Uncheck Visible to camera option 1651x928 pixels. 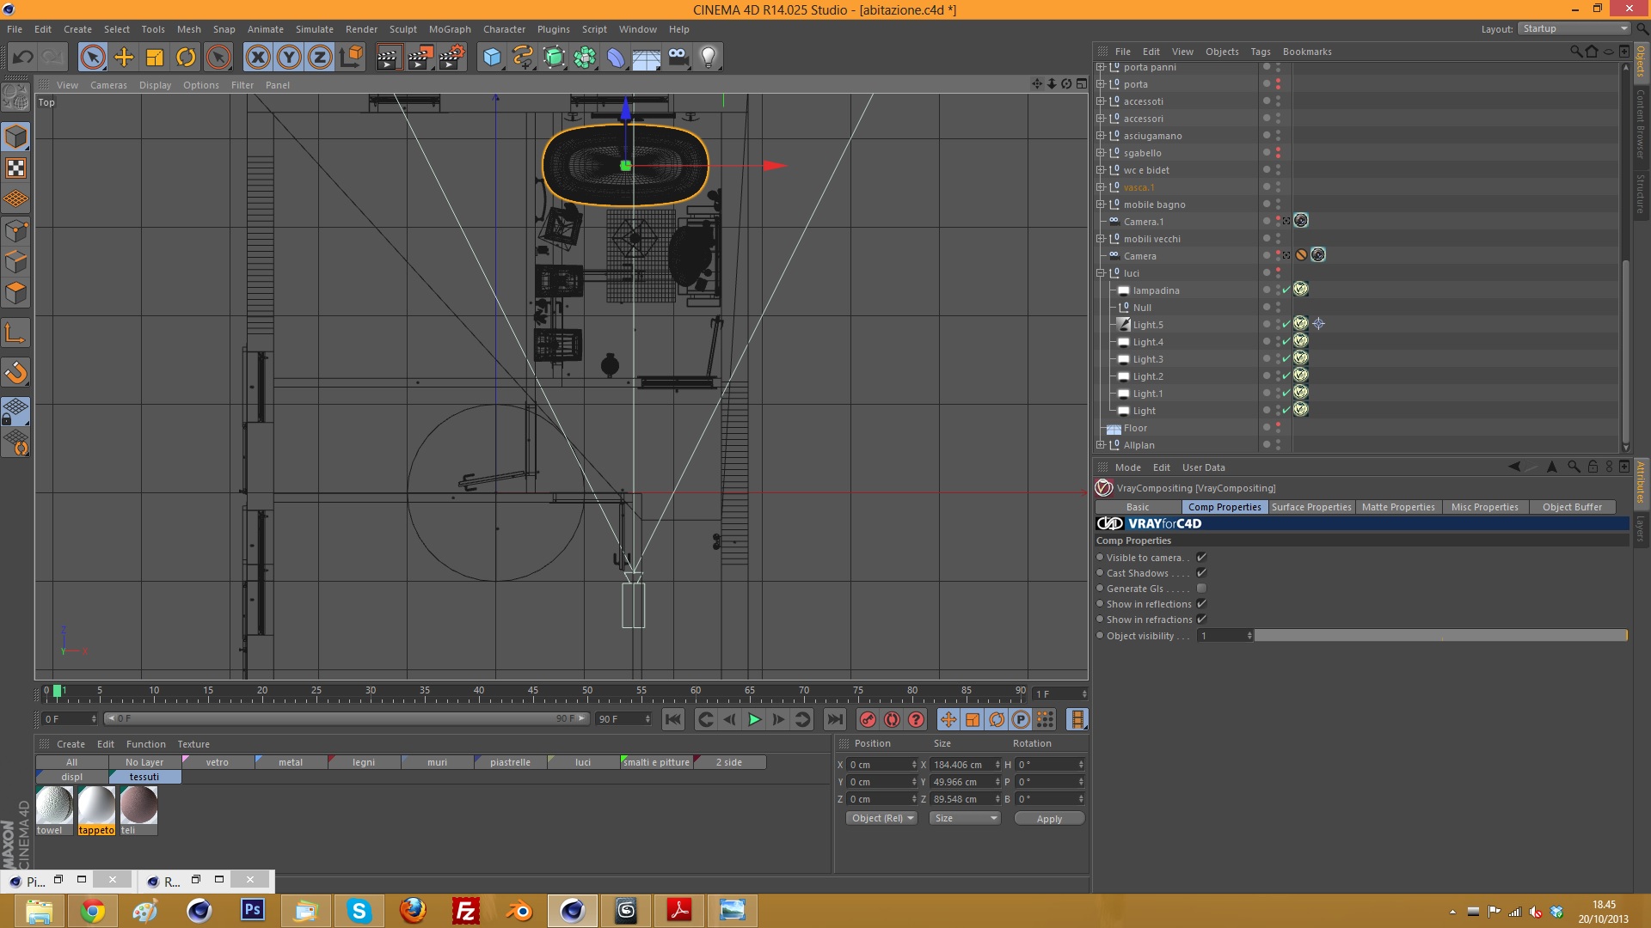pos(1201,558)
